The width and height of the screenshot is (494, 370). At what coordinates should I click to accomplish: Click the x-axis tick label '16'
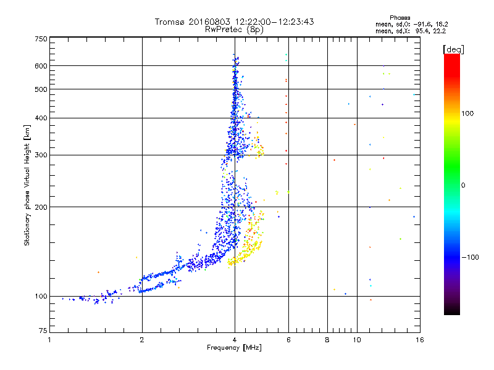(x=420, y=340)
